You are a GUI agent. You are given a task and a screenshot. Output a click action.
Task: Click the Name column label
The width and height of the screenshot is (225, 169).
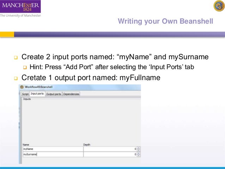coord(26,145)
